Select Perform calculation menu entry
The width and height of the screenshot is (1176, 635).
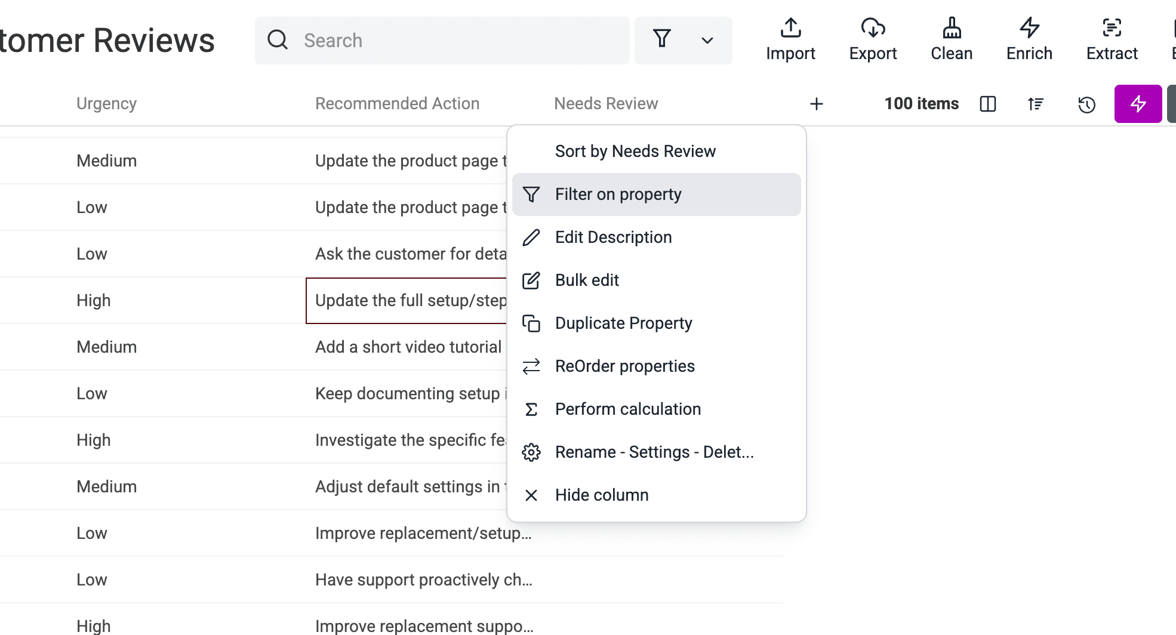pos(656,409)
